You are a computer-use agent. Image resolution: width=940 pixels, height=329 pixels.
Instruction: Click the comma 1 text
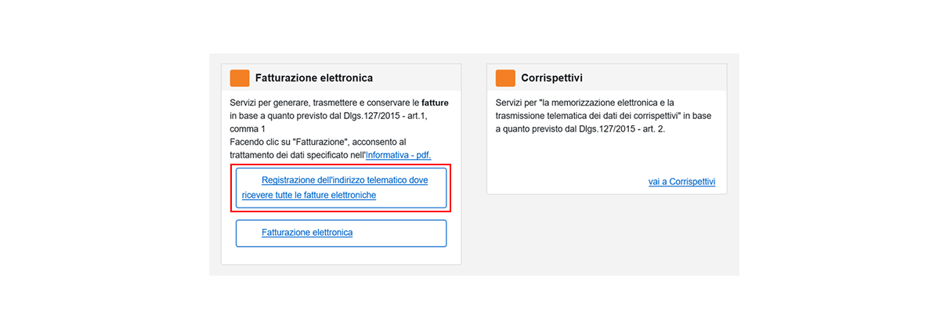click(x=248, y=128)
